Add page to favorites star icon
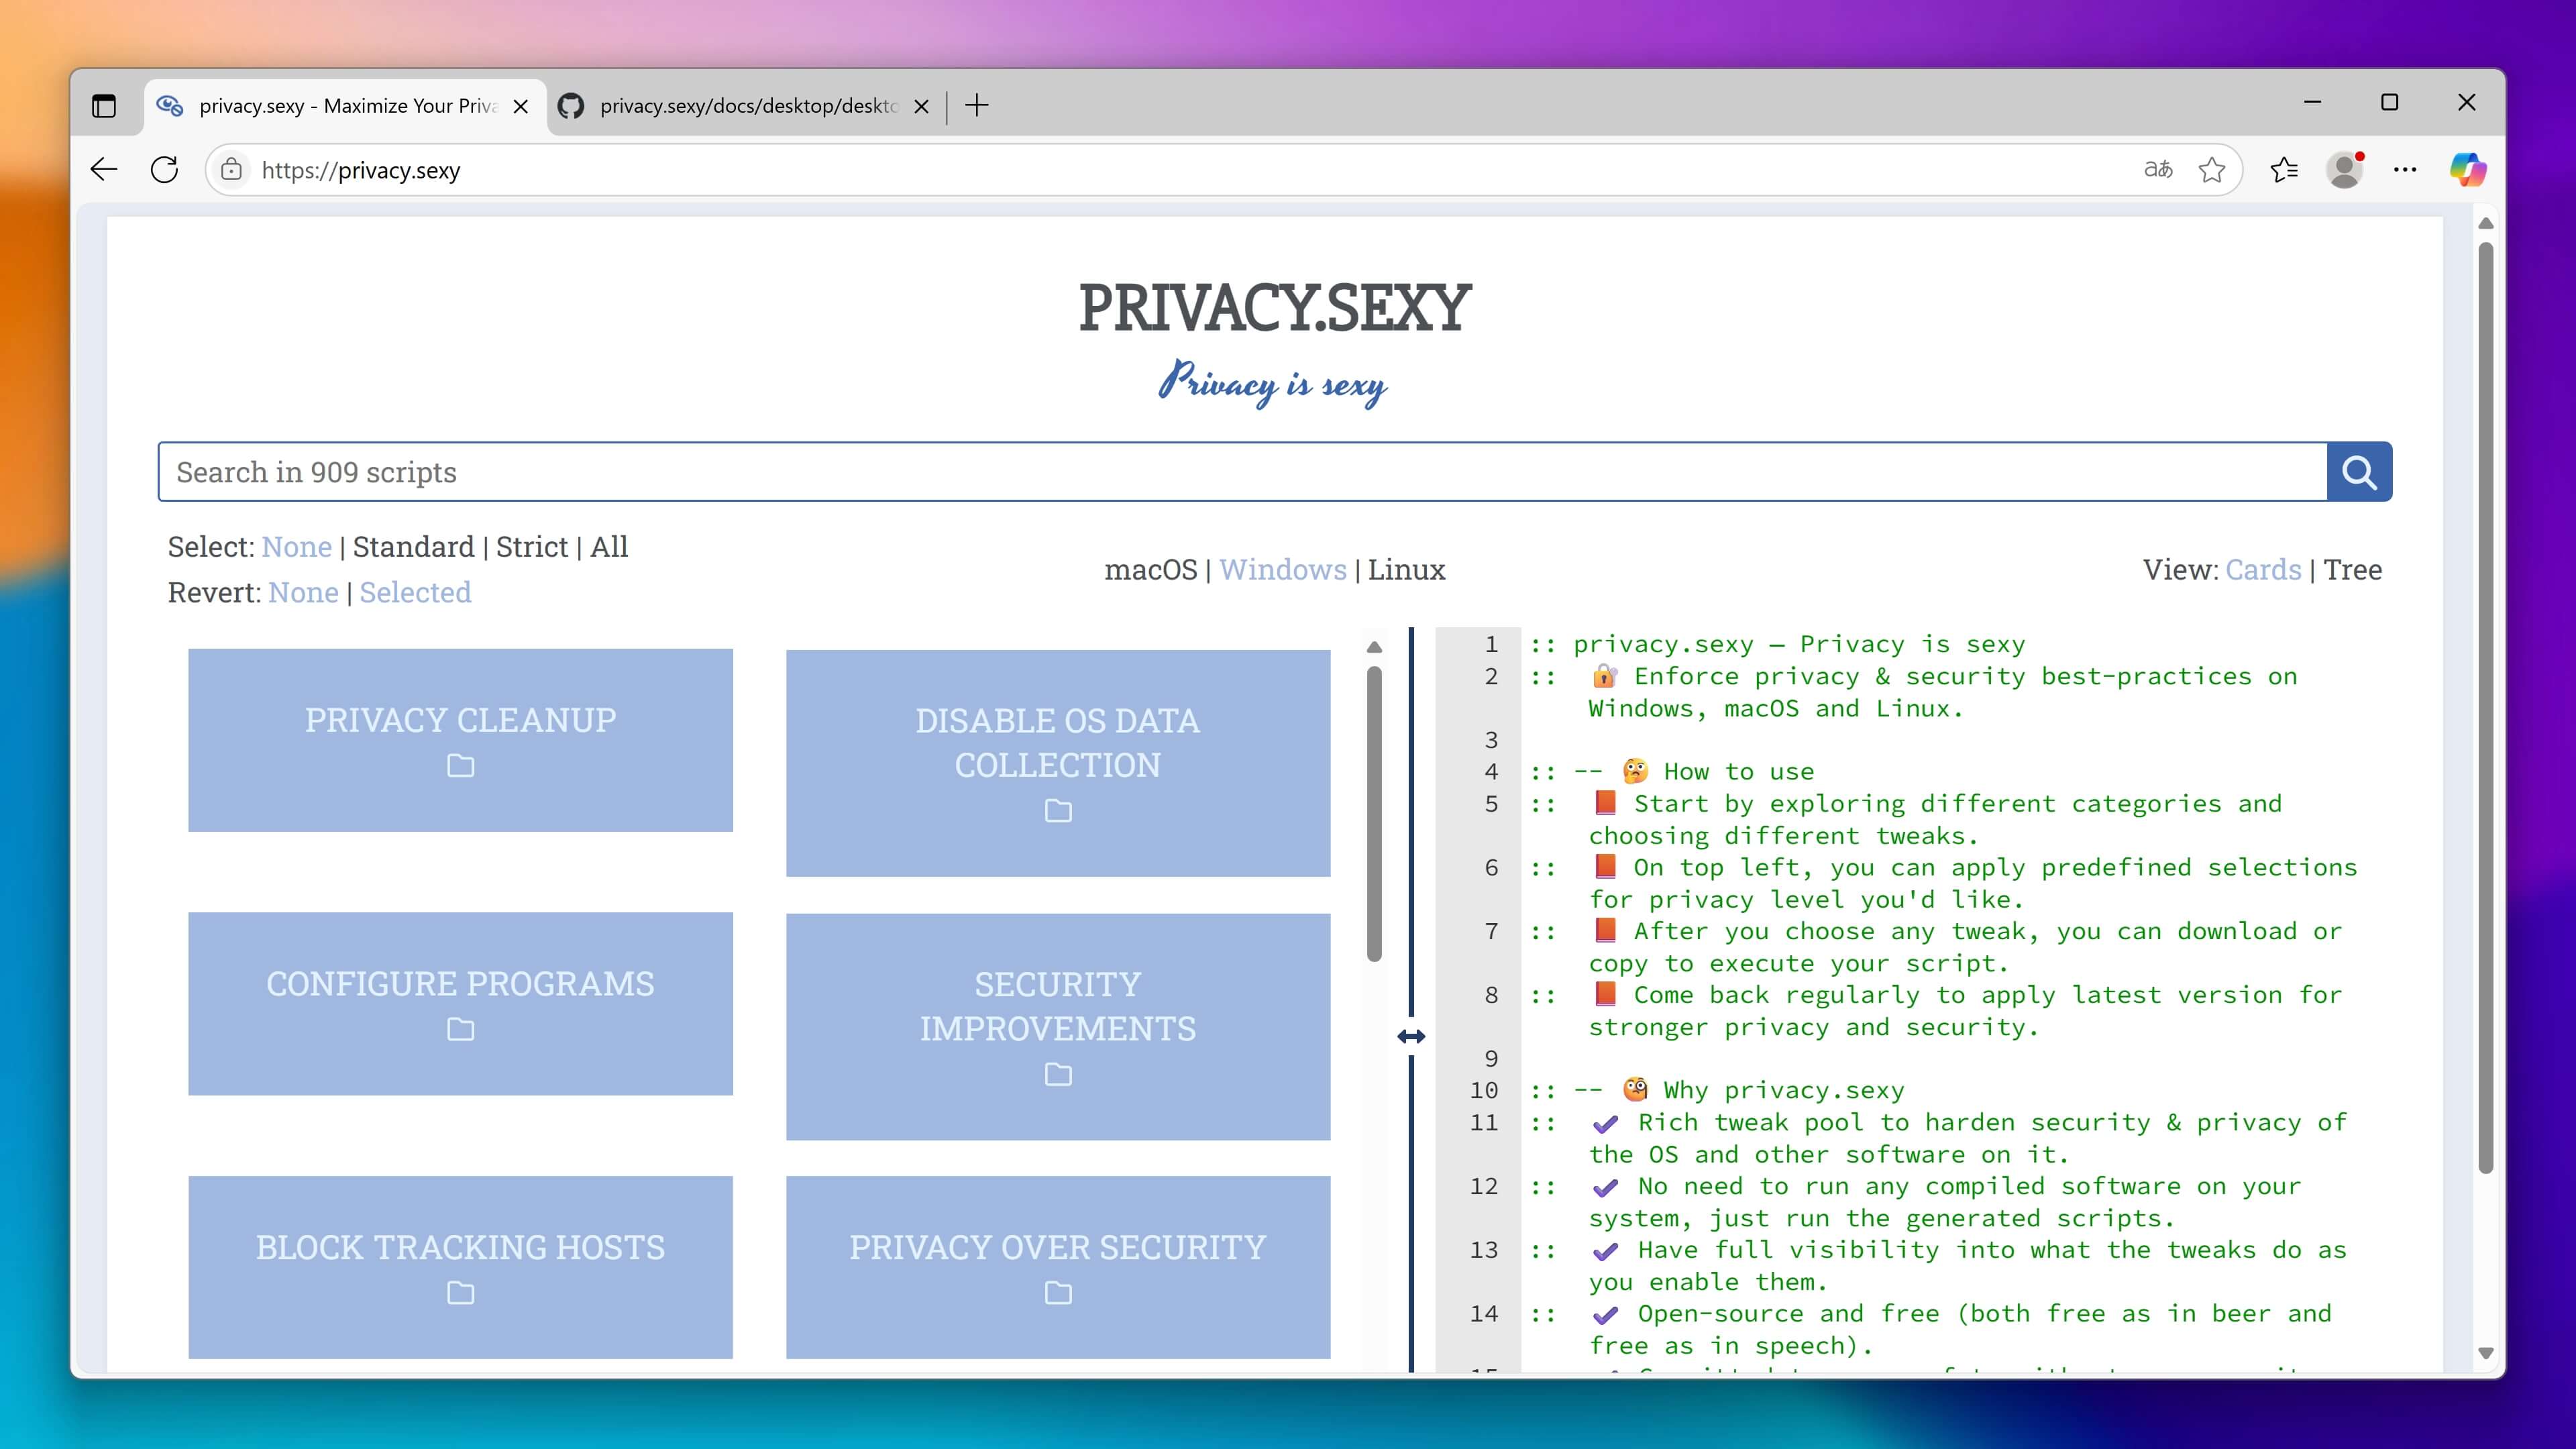Image resolution: width=2576 pixels, height=1449 pixels. click(x=2212, y=170)
